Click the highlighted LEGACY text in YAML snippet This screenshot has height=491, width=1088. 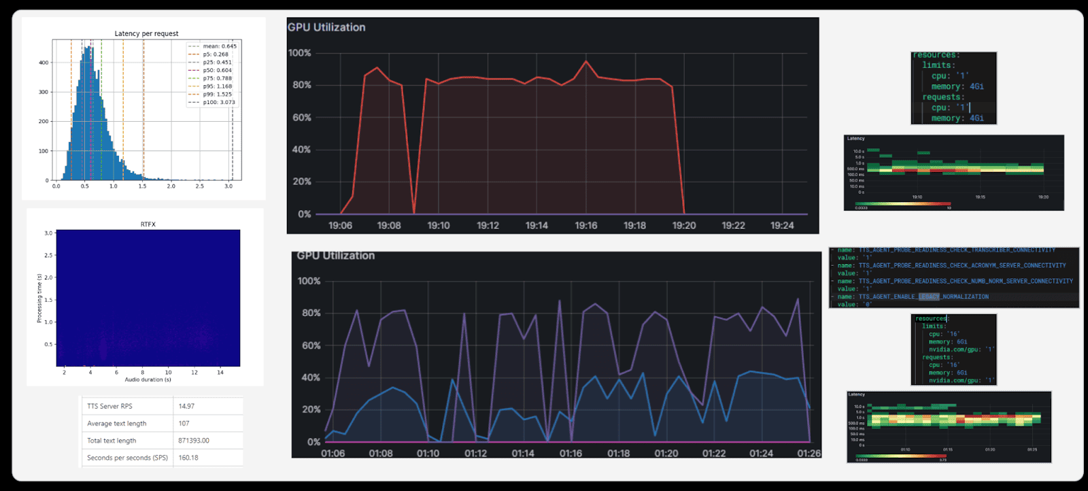(x=929, y=297)
